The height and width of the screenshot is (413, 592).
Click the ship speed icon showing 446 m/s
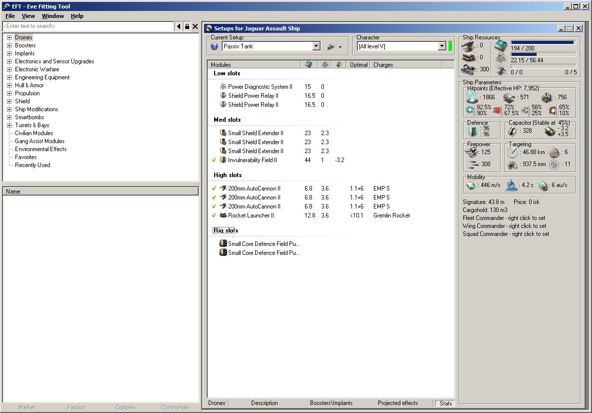click(471, 185)
